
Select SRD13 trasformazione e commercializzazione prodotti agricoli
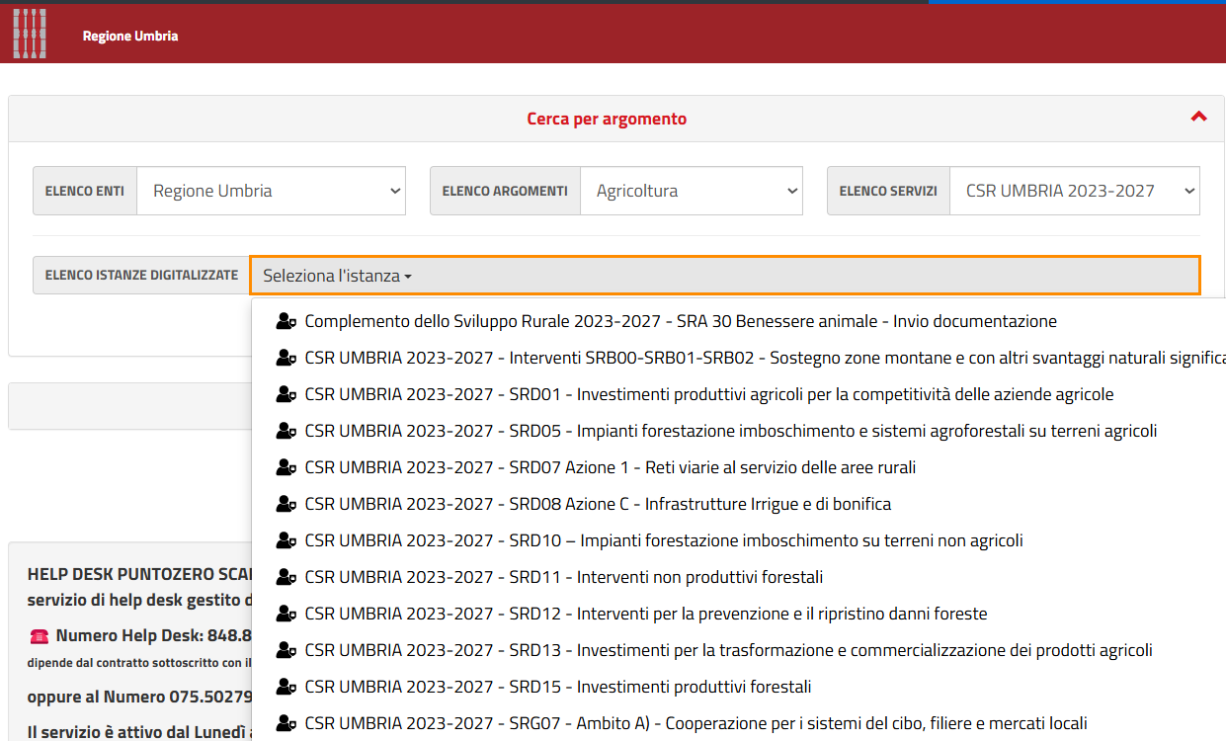pyautogui.click(x=728, y=650)
